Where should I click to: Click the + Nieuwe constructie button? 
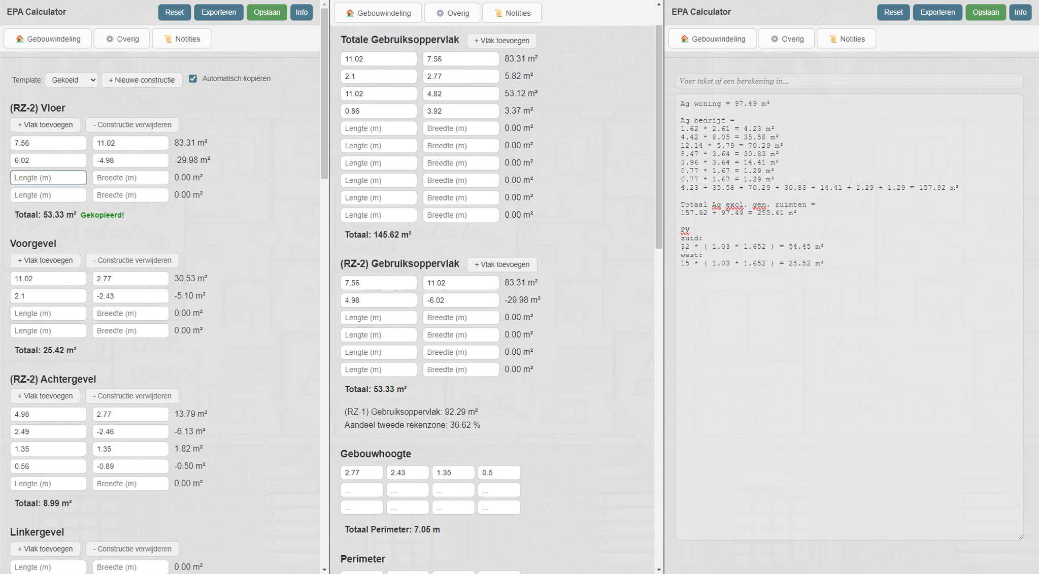(x=142, y=80)
